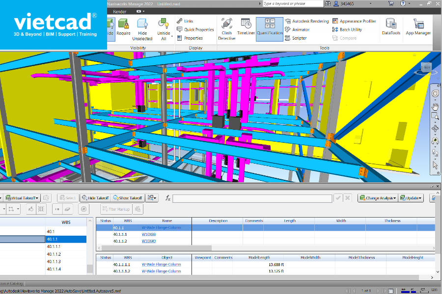The width and height of the screenshot is (442, 294).
Task: Open the Scripter tool
Action: point(296,38)
